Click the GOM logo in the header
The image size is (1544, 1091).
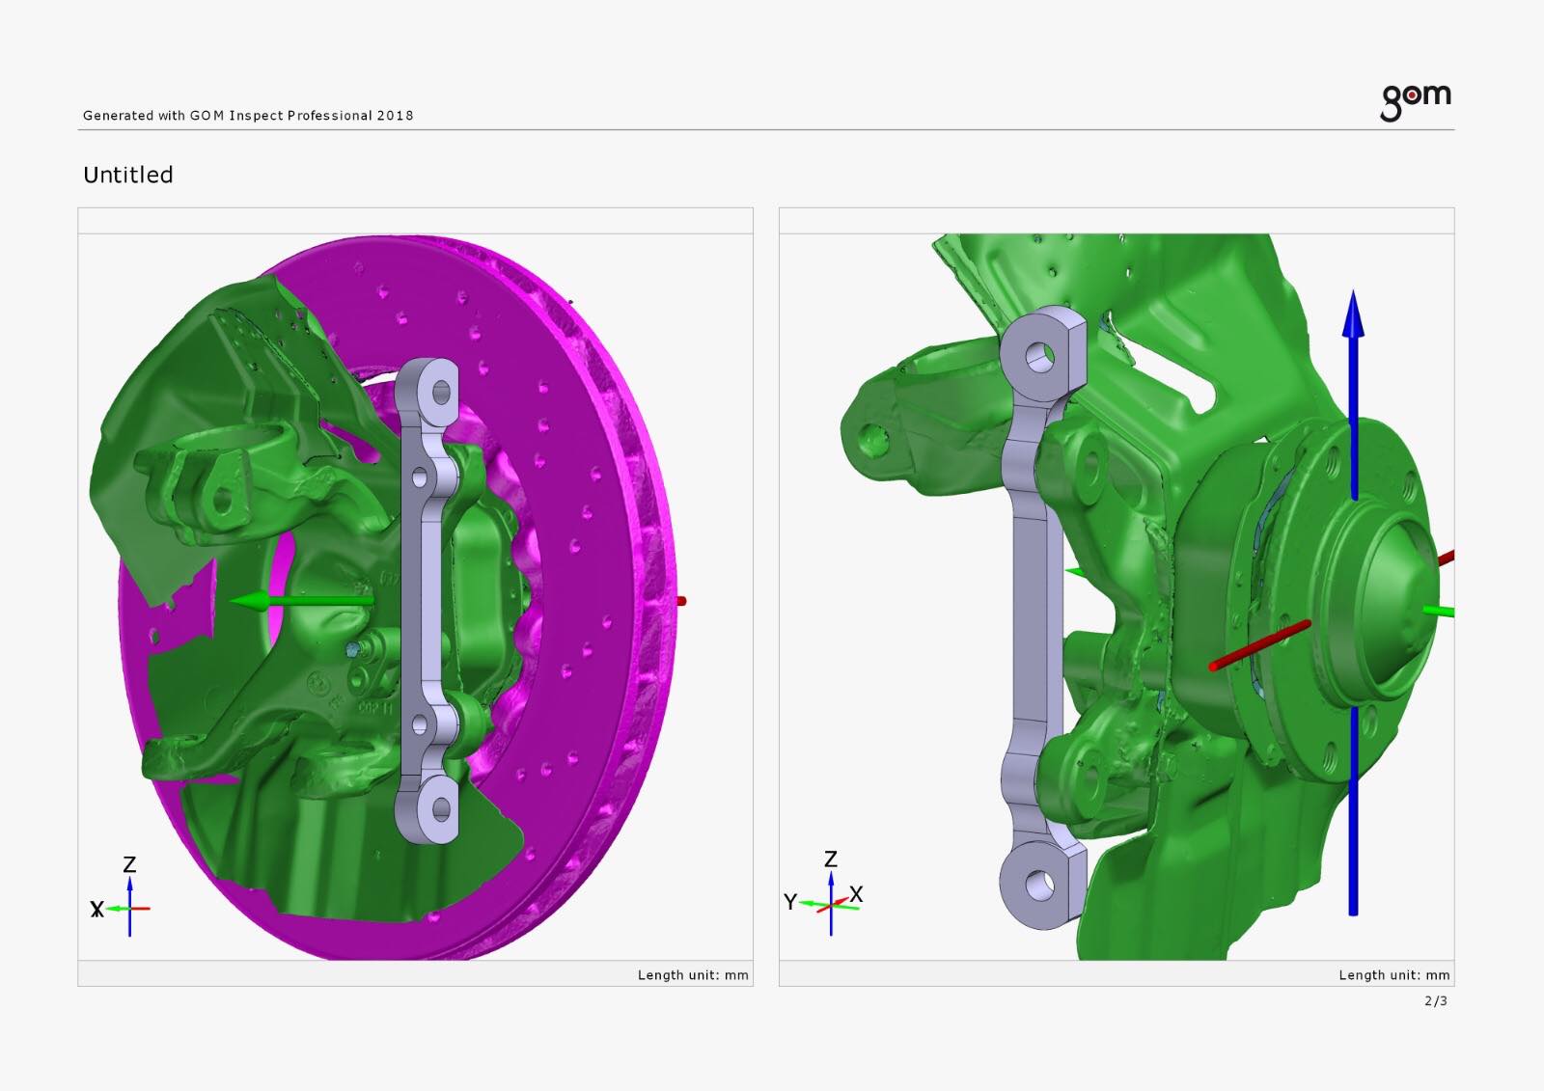1416,102
